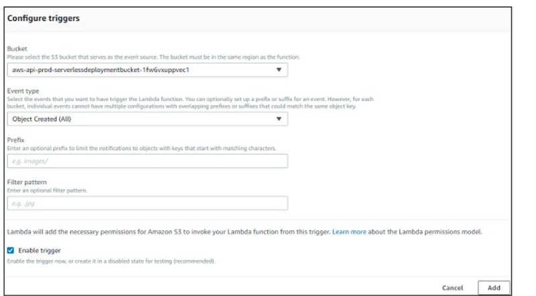Click the Lambda permissions notice text
This screenshot has height=296, width=536.
click(x=167, y=232)
